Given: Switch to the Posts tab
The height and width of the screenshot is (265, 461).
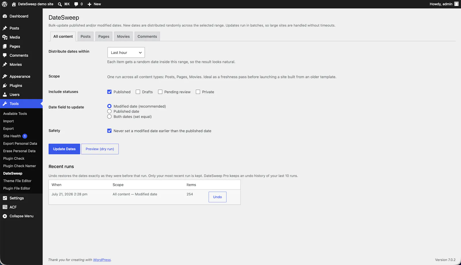Looking at the screenshot, I should (x=86, y=37).
